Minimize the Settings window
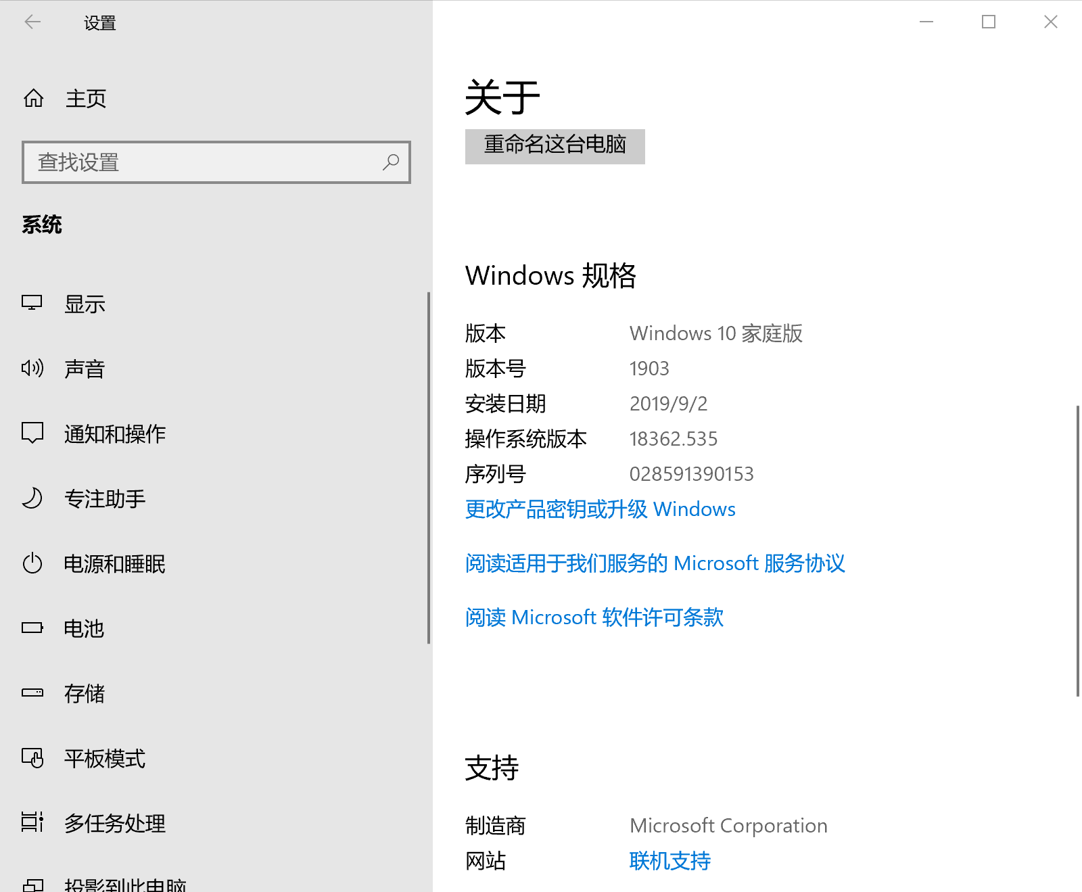 (926, 22)
